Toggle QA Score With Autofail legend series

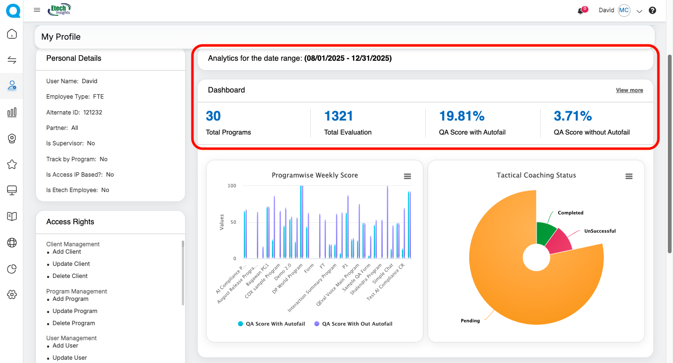tap(272, 324)
